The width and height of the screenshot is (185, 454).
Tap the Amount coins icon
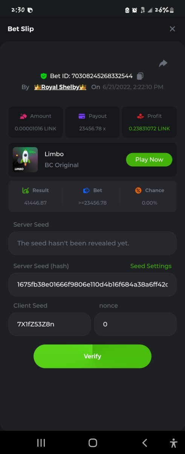click(23, 116)
